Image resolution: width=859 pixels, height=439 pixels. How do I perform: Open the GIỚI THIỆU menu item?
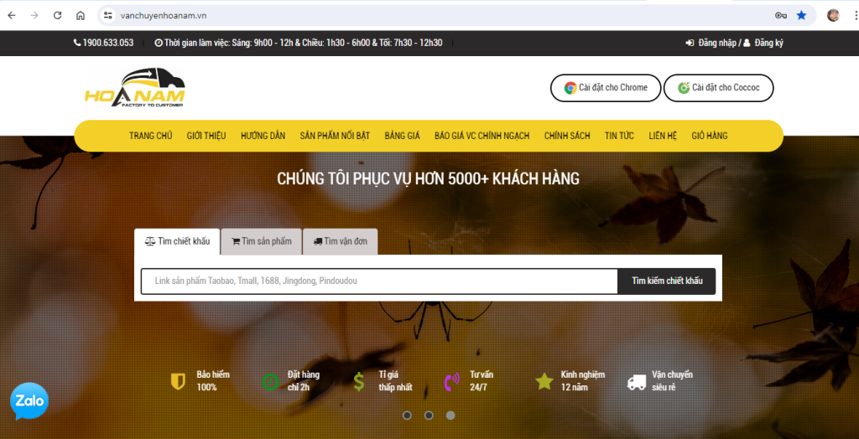pos(206,136)
